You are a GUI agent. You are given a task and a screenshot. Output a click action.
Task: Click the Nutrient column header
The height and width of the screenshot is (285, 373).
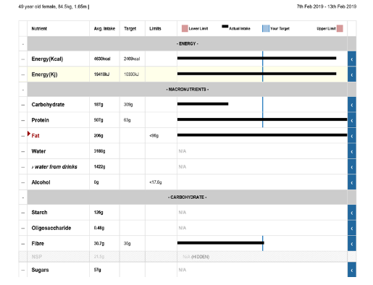coord(39,28)
